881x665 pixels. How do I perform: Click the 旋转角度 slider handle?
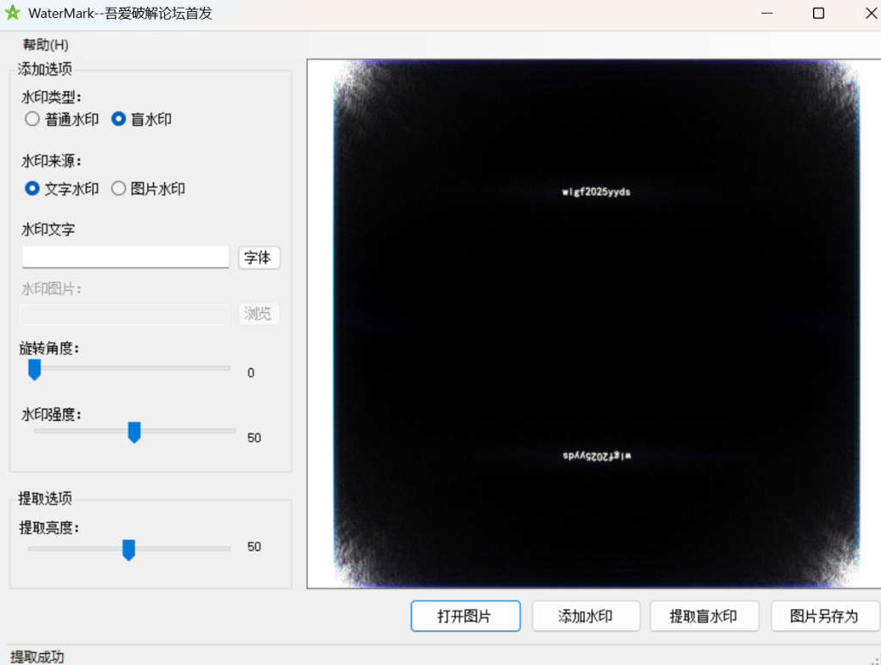click(x=34, y=370)
